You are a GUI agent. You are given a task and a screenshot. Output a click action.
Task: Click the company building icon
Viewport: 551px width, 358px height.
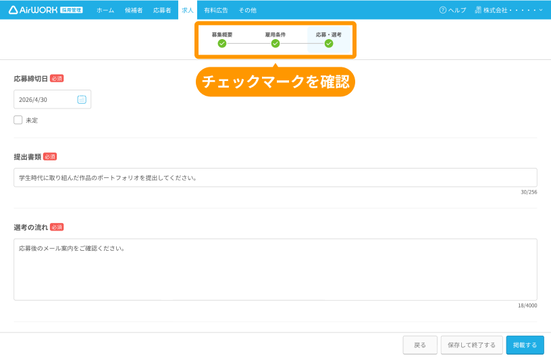pos(478,10)
